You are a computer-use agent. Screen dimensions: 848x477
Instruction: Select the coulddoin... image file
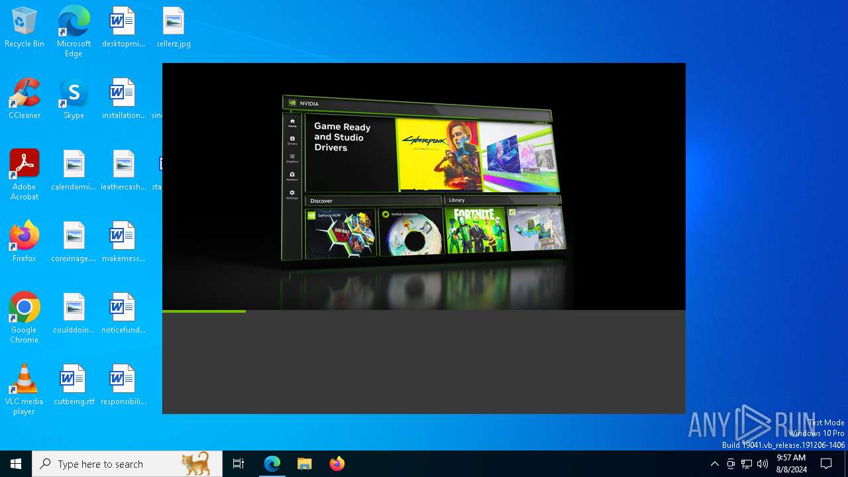[x=74, y=314]
